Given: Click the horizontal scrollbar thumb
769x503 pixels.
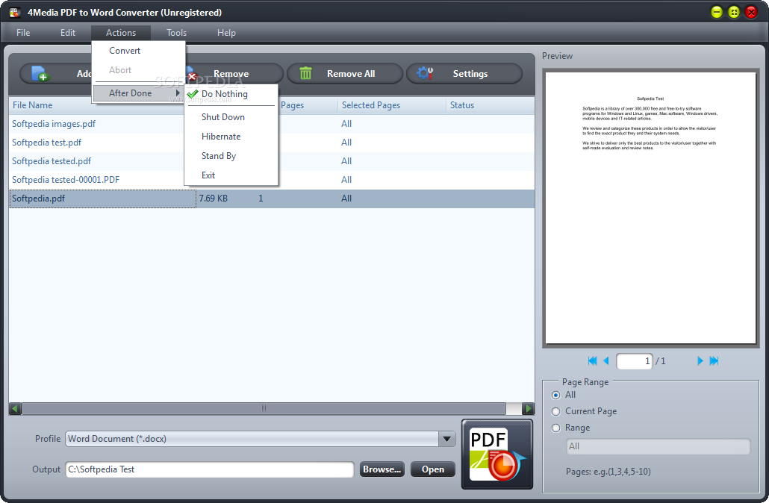Looking at the screenshot, I should tap(264, 408).
